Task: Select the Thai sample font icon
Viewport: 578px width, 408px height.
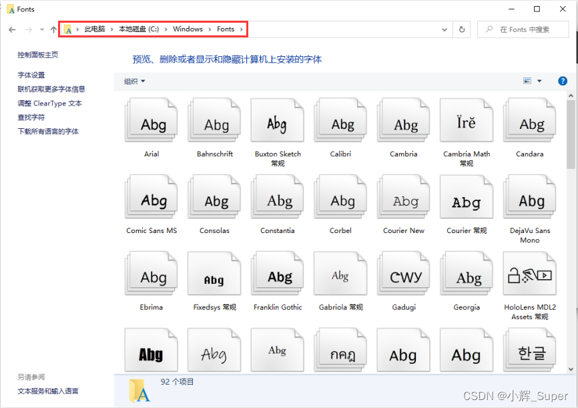Action: click(x=340, y=350)
